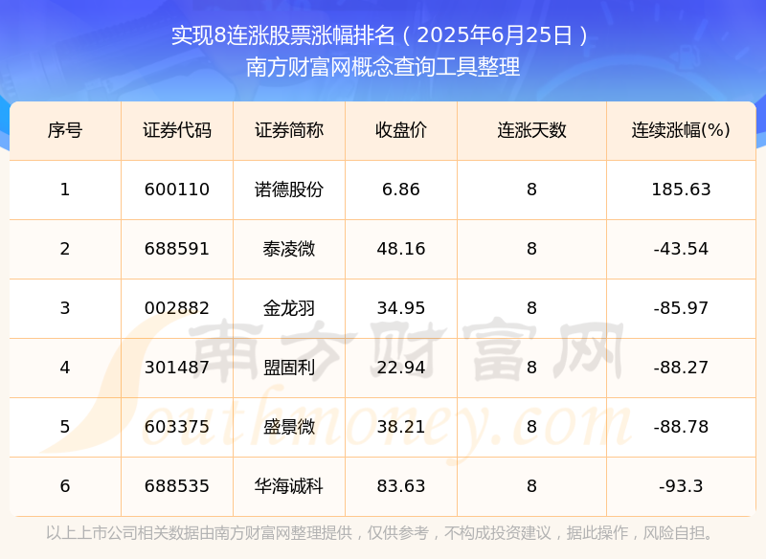
Task: Select the 序号 column header
Action: [65, 130]
